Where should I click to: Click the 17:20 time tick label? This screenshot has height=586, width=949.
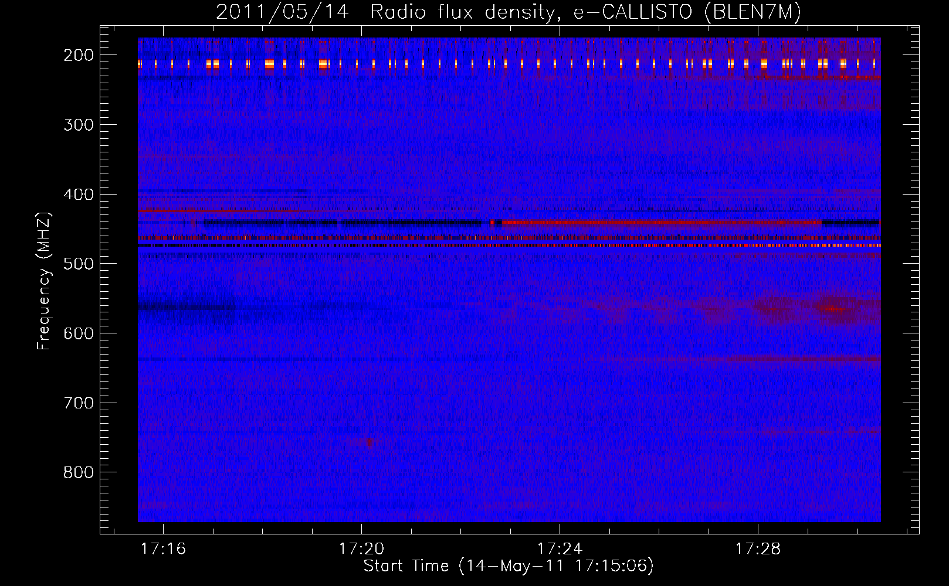(362, 548)
